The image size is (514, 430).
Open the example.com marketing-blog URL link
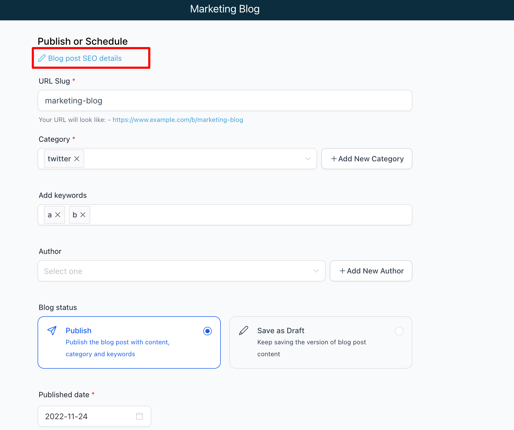(x=178, y=120)
